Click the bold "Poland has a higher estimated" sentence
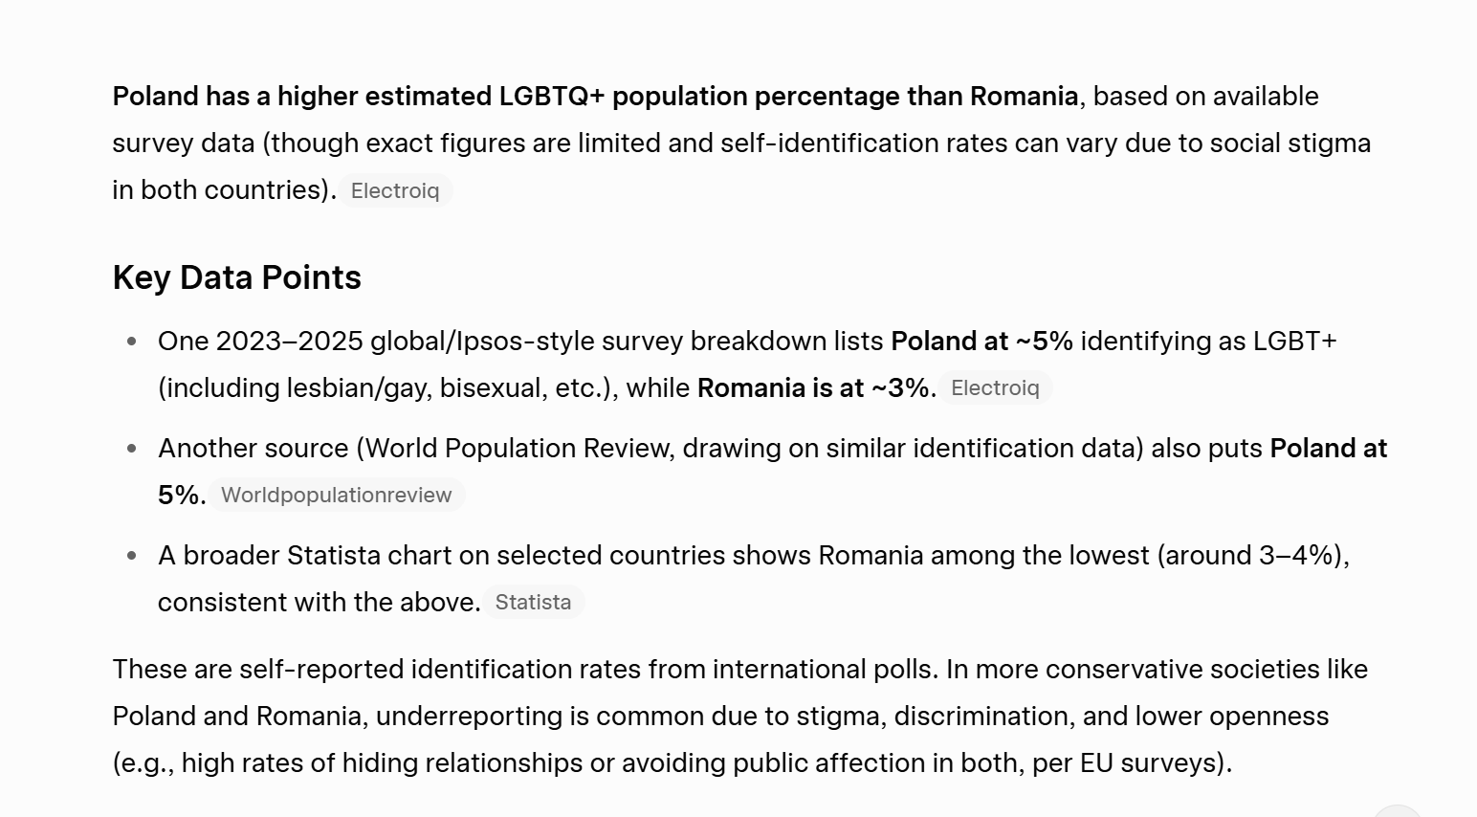This screenshot has height=817, width=1477. coord(594,97)
